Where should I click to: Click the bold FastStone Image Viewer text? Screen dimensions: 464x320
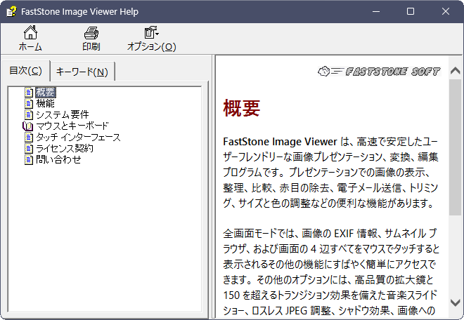click(x=280, y=142)
